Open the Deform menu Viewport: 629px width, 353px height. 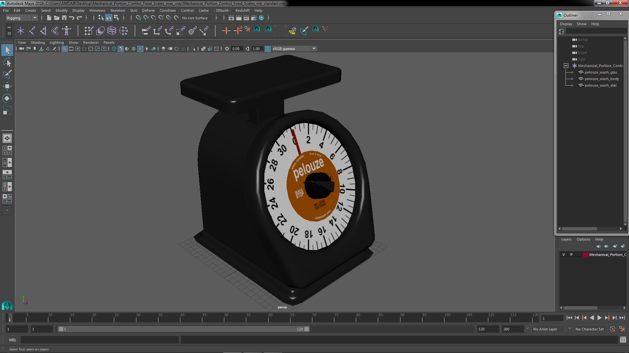click(x=148, y=10)
